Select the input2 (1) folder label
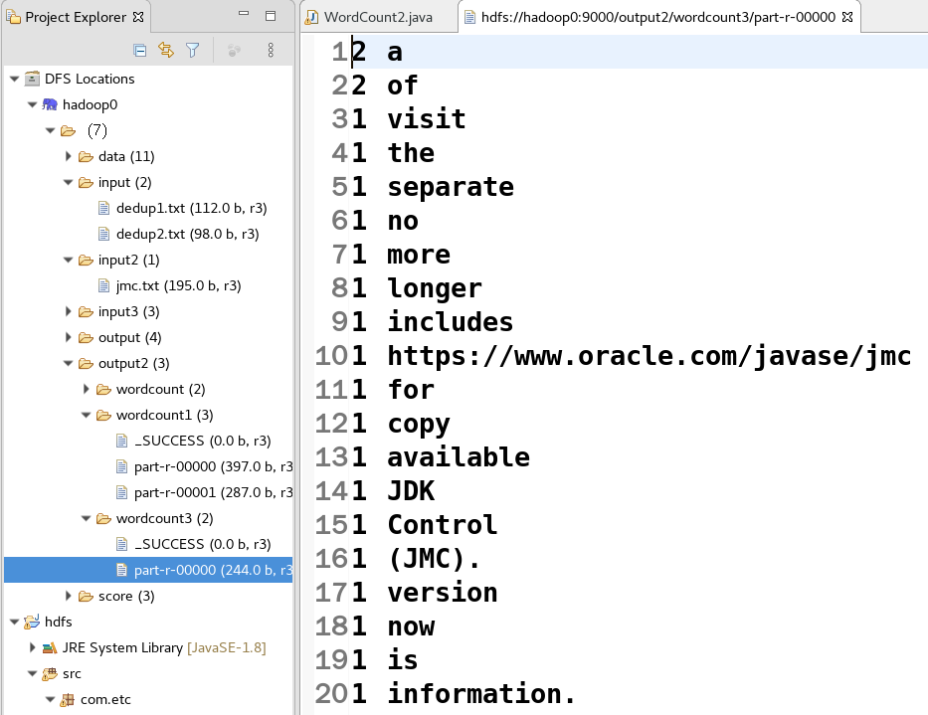928x715 pixels. pyautogui.click(x=128, y=260)
